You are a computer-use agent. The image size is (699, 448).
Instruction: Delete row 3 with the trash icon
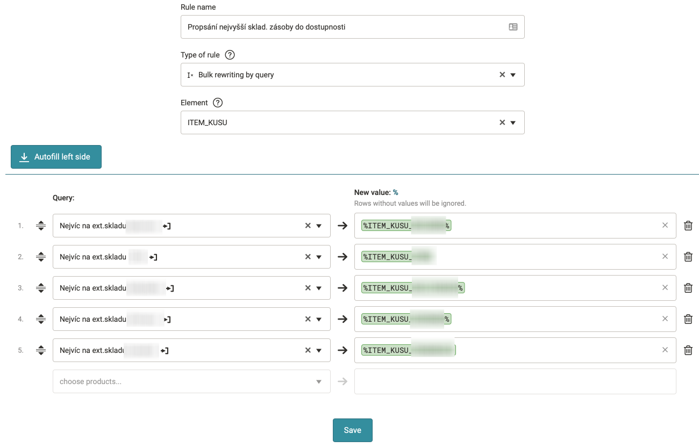click(688, 288)
